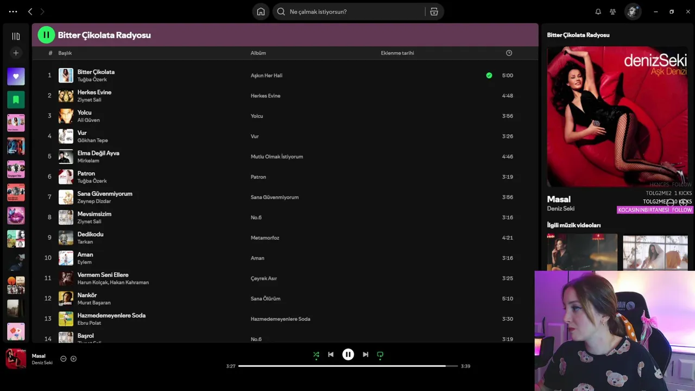
Task: Open album No.6 of Mevsimsizim
Action: click(256, 217)
